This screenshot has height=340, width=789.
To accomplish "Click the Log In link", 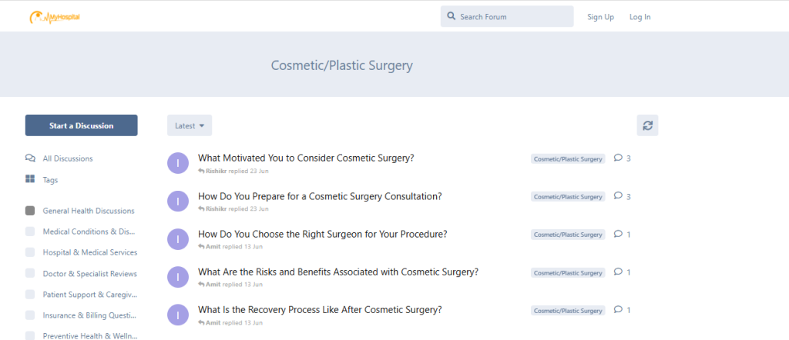I will click(x=640, y=17).
